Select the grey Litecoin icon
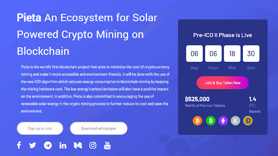 (x=235, y=120)
